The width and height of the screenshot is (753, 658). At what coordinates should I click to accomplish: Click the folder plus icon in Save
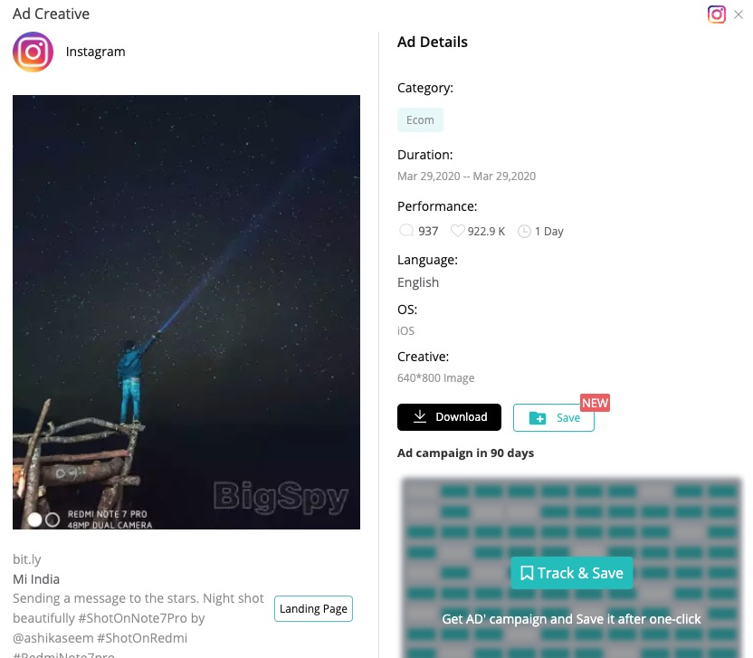538,418
